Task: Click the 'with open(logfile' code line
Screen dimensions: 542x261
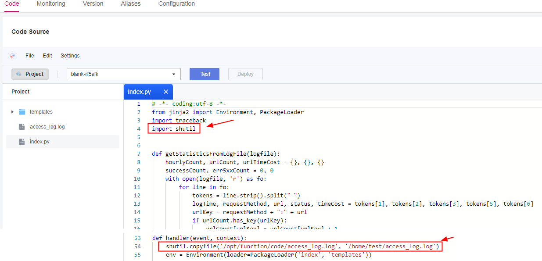Action: (x=216, y=179)
